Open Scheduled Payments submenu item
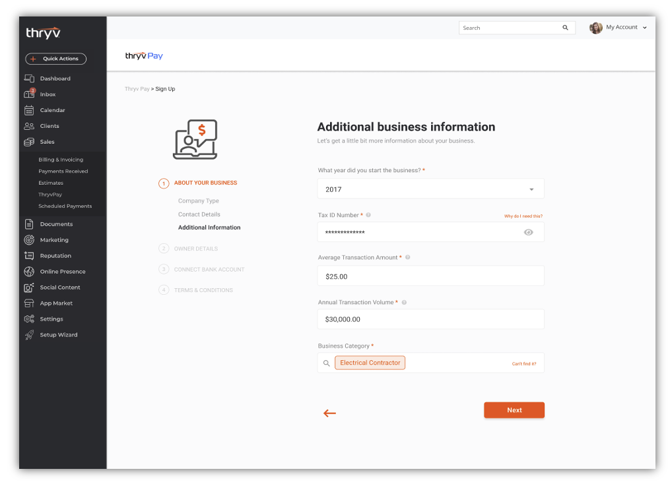 click(65, 206)
